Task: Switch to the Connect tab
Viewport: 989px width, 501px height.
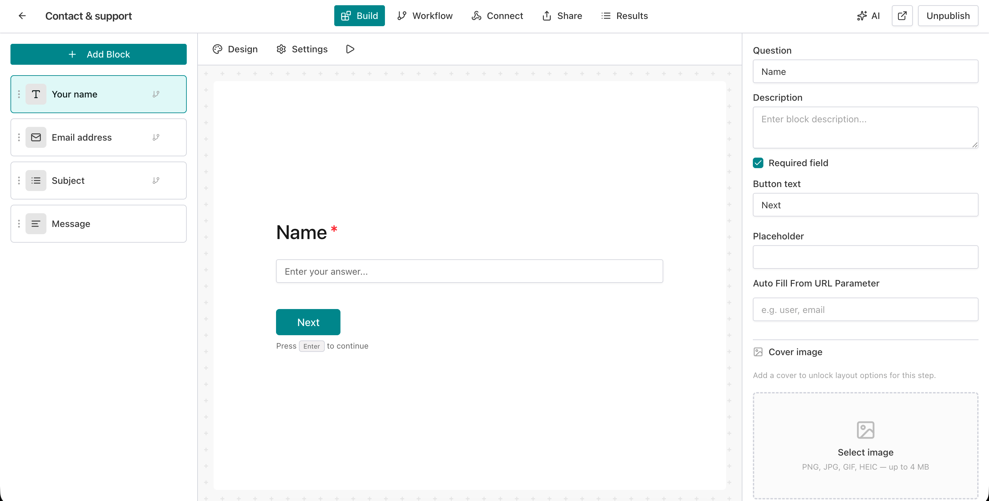Action: click(497, 16)
